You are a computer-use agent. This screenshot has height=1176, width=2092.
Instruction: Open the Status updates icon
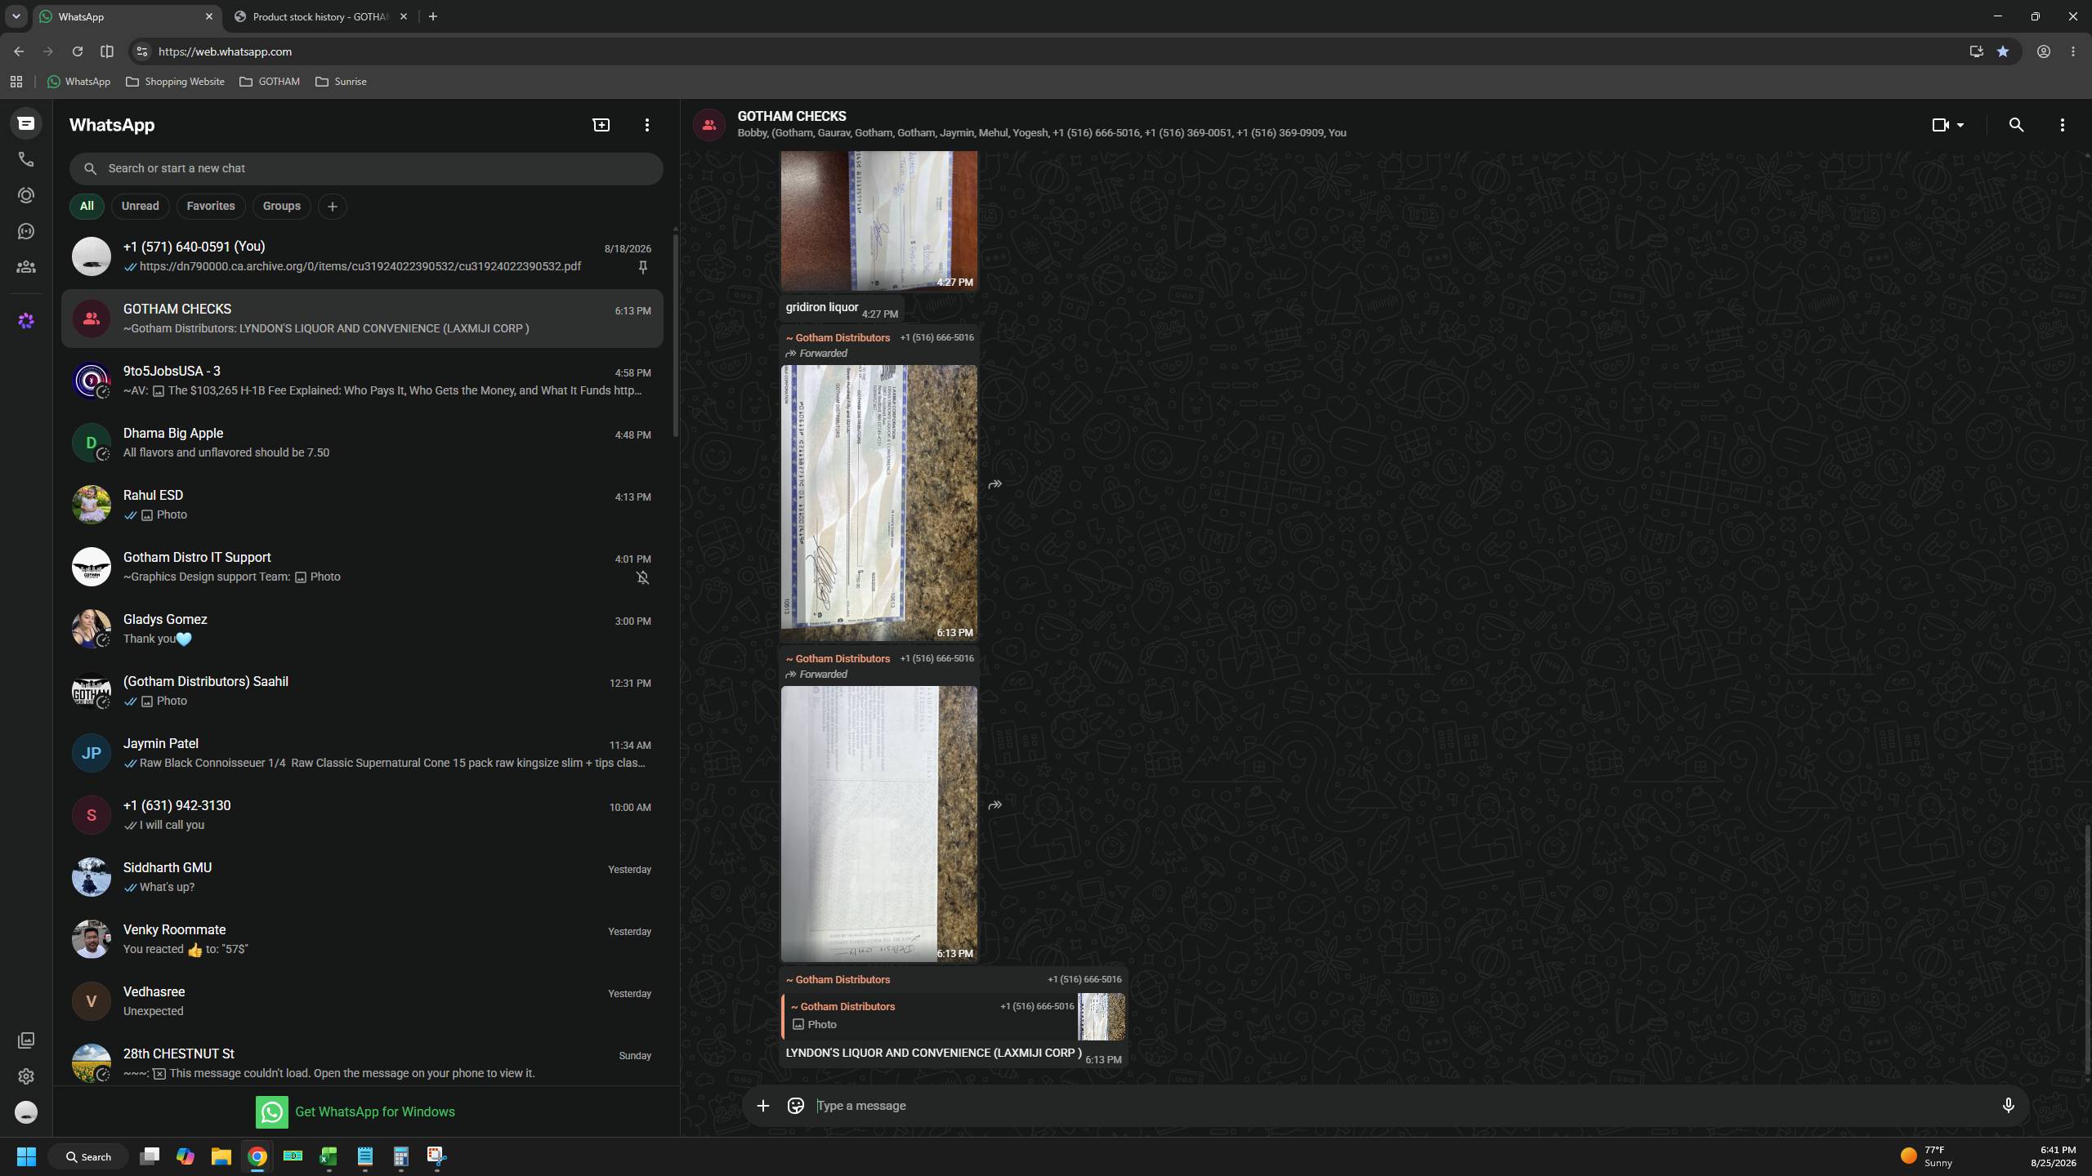(x=26, y=195)
